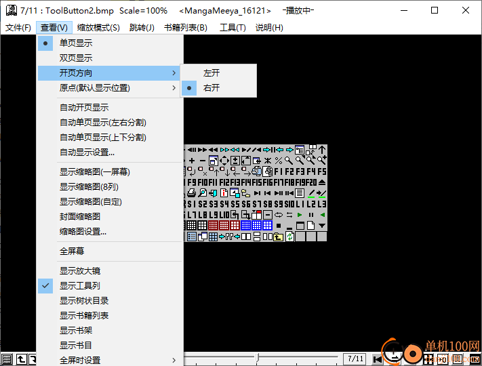Switch to 全屏幕 fullscreen
Image resolution: width=482 pixels, height=366 pixels.
click(111, 251)
